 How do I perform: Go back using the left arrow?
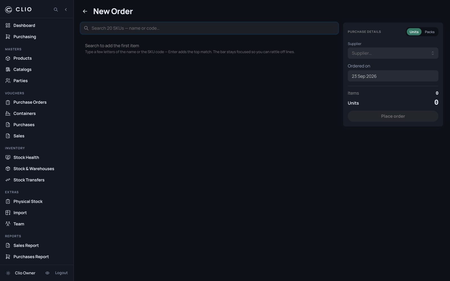(85, 12)
